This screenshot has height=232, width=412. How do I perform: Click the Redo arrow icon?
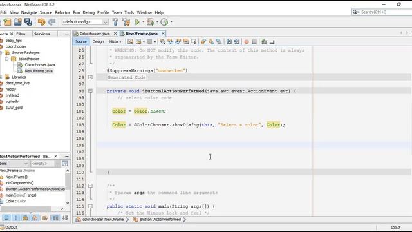pos(51,22)
